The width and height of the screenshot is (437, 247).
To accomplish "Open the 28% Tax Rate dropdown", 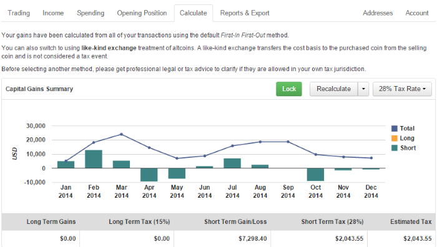I will 402,89.
